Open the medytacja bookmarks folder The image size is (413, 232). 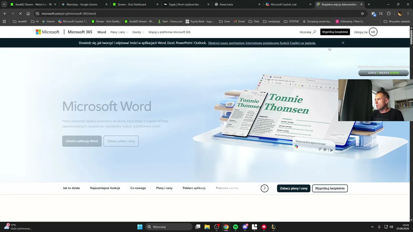pyautogui.click(x=271, y=22)
